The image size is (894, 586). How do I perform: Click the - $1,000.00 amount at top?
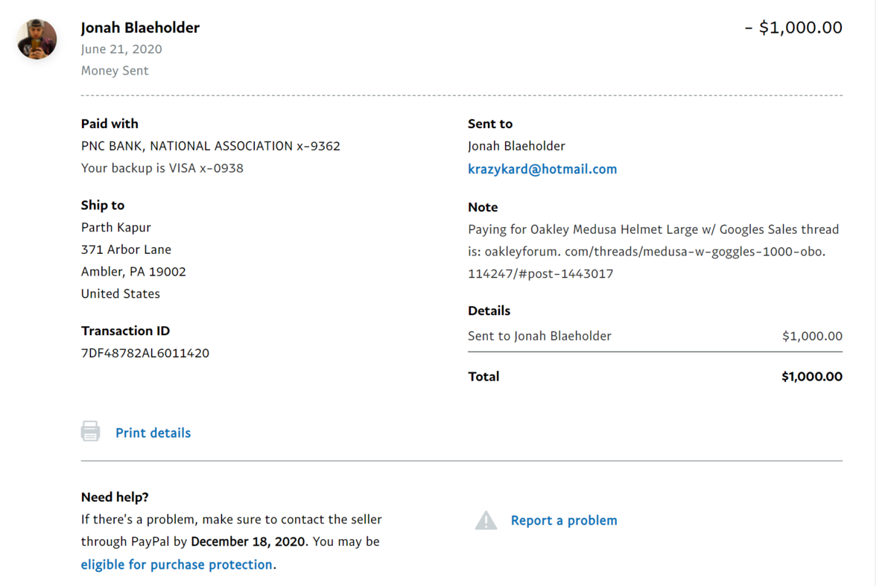tap(793, 28)
